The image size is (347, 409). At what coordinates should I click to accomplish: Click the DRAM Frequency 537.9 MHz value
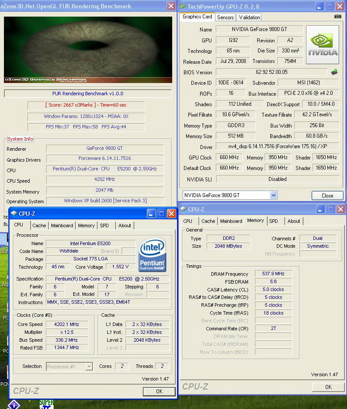pyautogui.click(x=273, y=274)
